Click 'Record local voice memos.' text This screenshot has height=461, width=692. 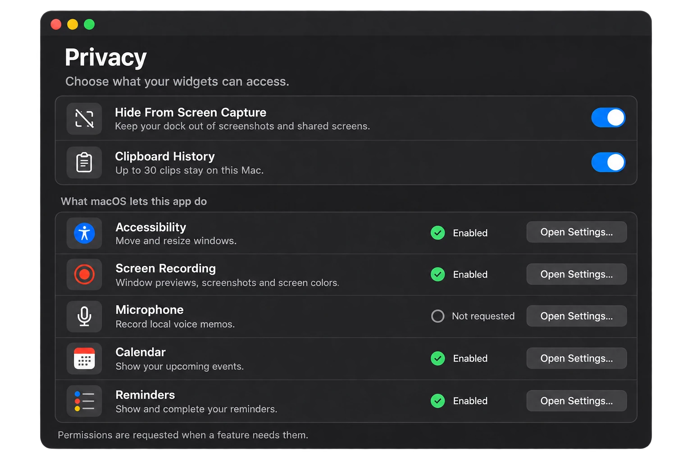(175, 324)
